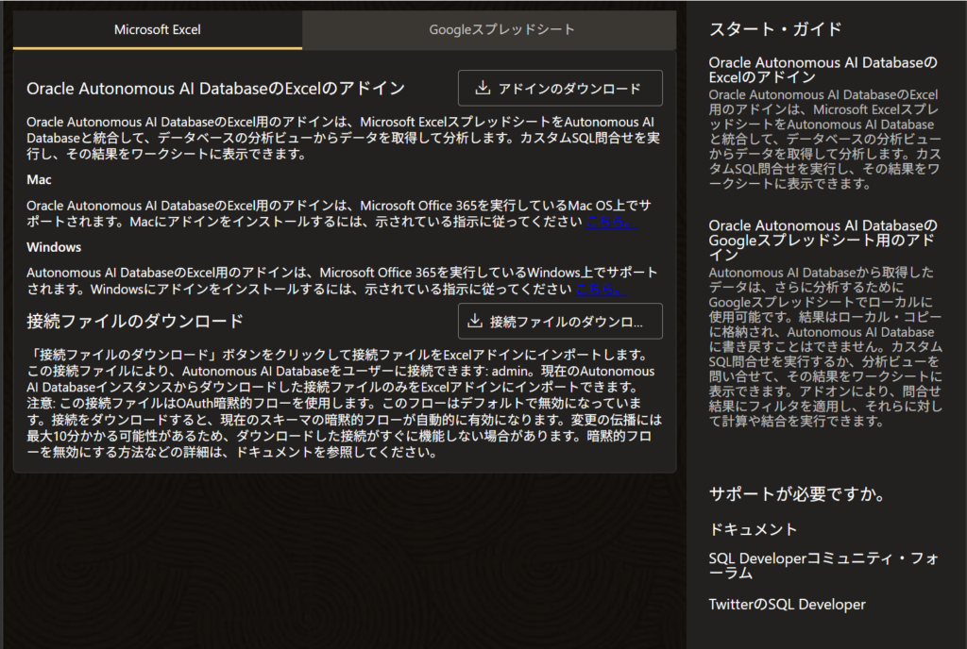Image resolution: width=967 pixels, height=649 pixels.
Task: Click the 接続ファイルのダウンロ... button
Action: 560,321
